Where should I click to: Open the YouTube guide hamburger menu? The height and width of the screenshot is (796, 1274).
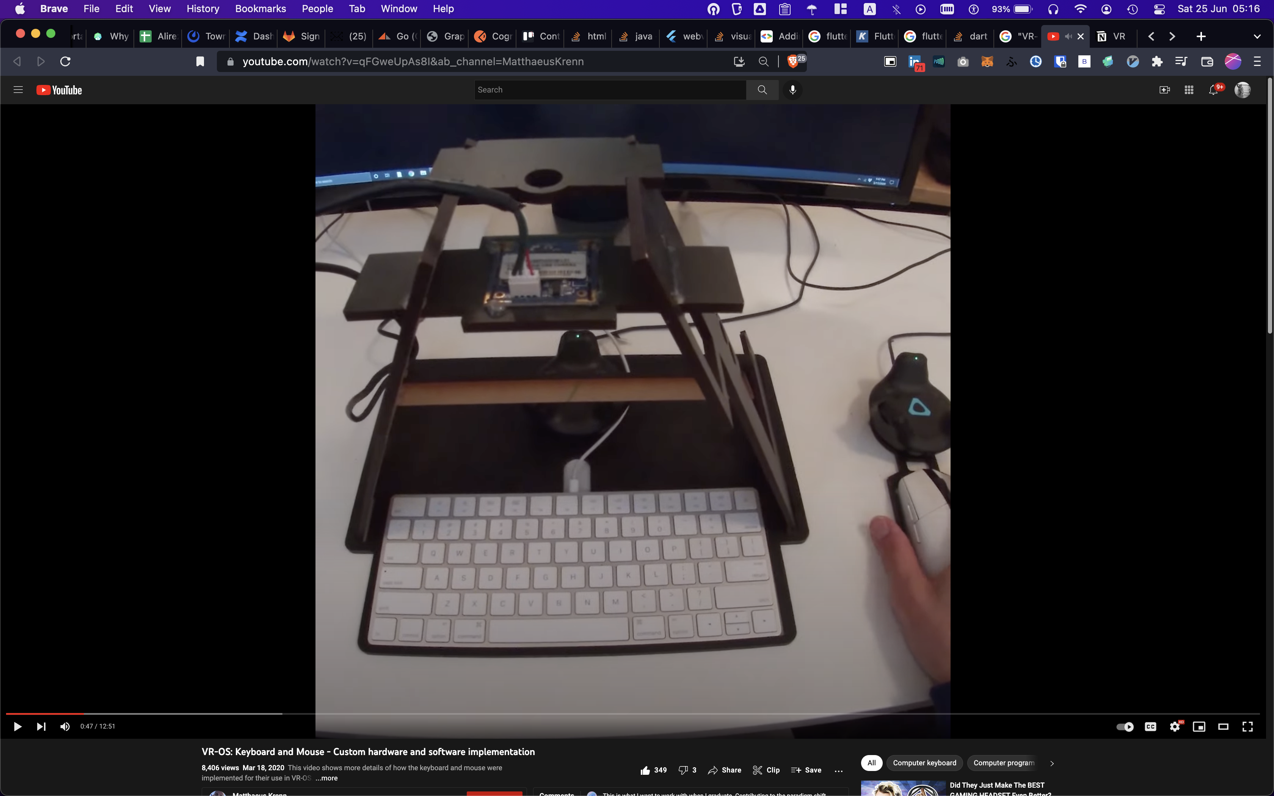18,90
